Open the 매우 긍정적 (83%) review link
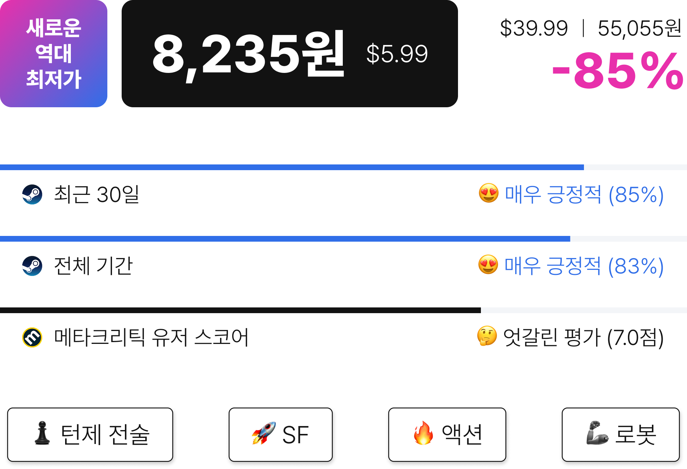 coord(584,266)
